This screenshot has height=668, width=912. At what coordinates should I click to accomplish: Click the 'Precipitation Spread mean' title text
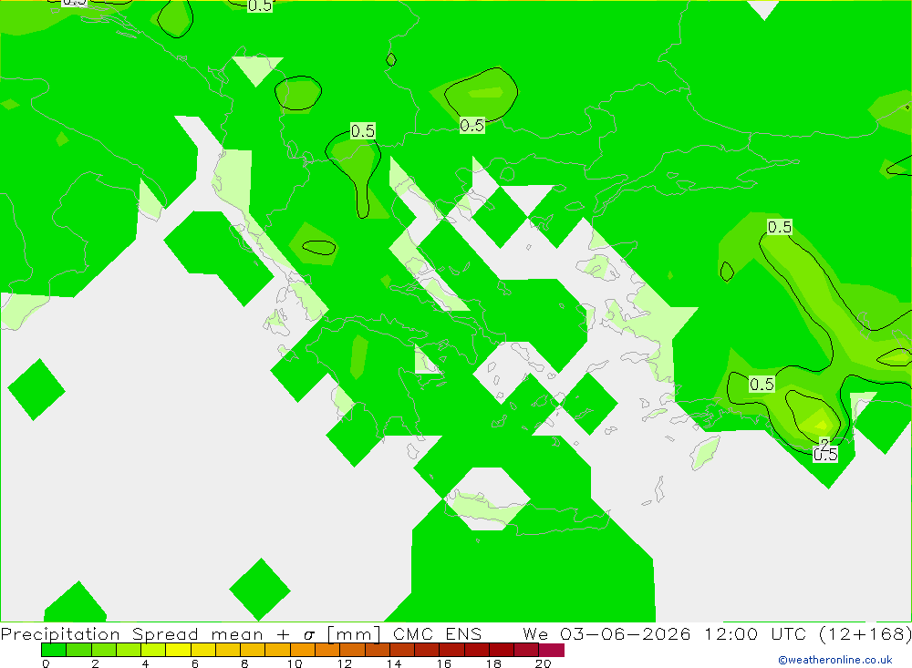132,633
